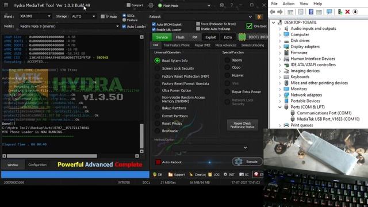This screenshot has height=207, width=368.
Task: Click the Update driver icon in Device Manager
Action: click(x=340, y=11)
